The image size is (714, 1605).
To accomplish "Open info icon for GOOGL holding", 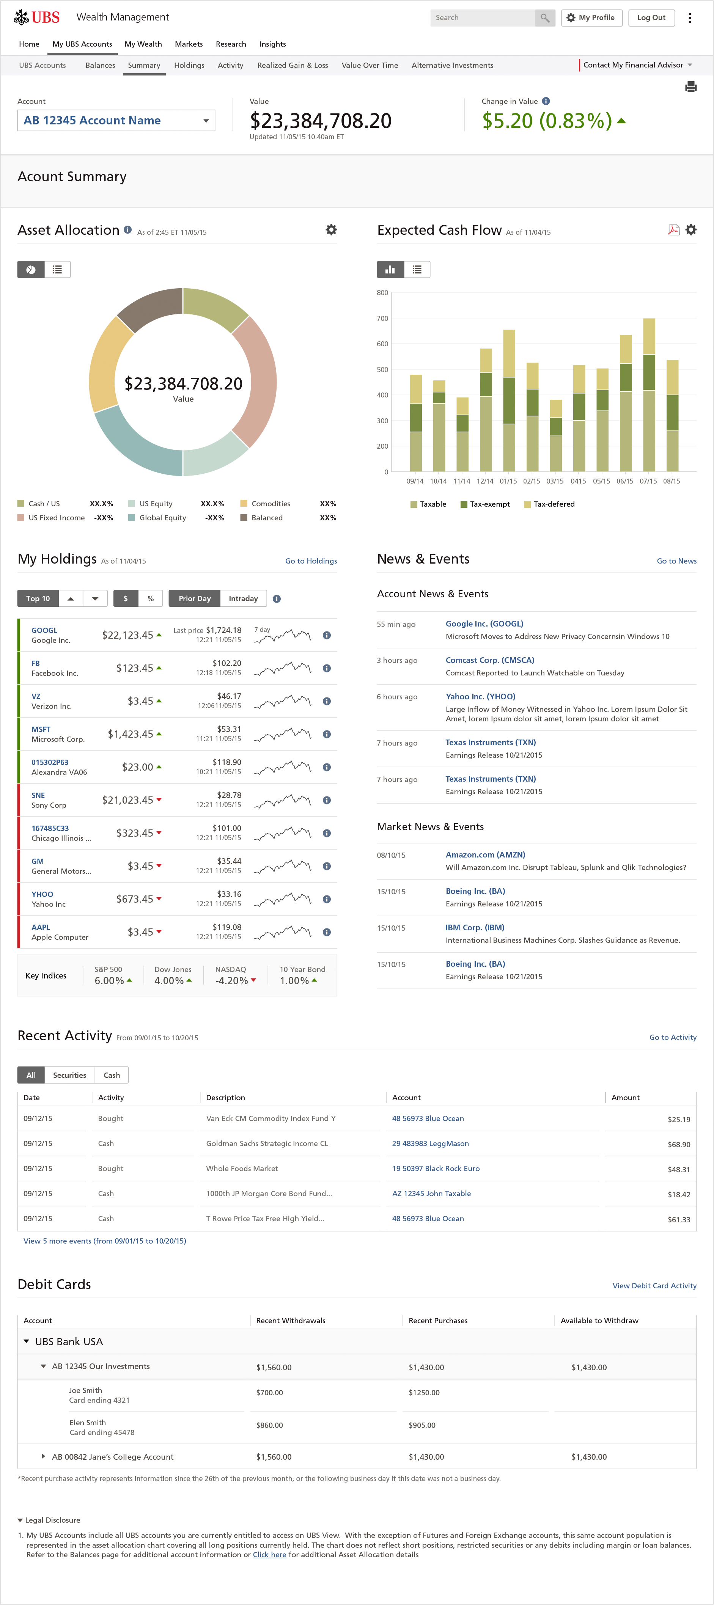I will click(x=327, y=636).
